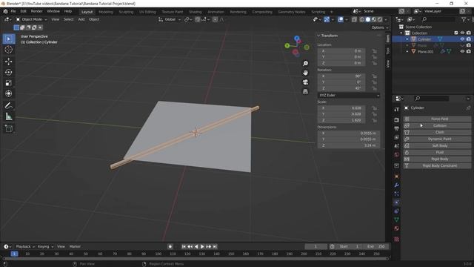Toggle Collection viewport visibility eye
Viewport: 474px width, 267px height.
point(462,33)
